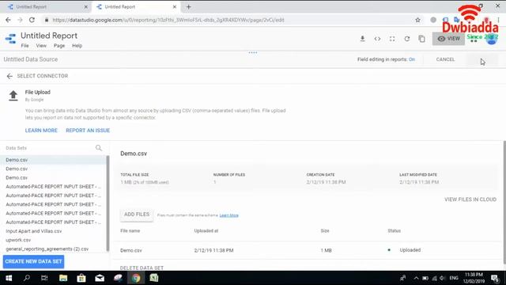506x285 pixels.
Task: Open the View menu
Action: [41, 46]
